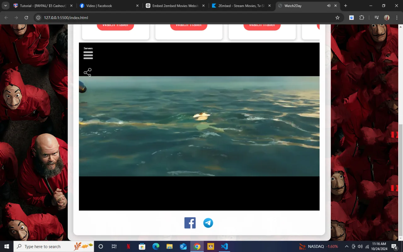Screen dimensions: 403x252
Task: Open Outlook from the taskbar
Action: click(183, 246)
